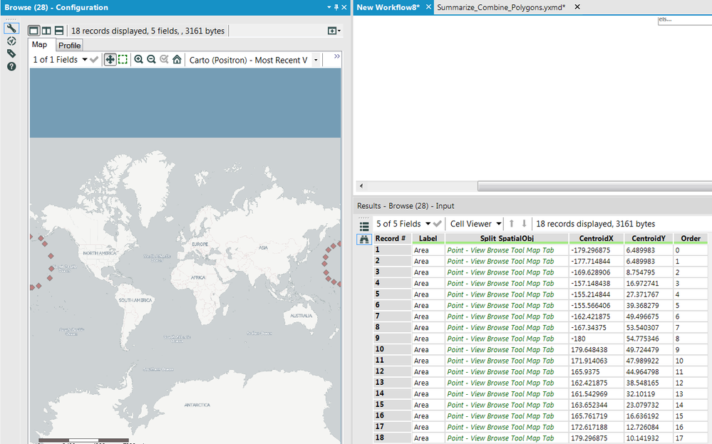Screen dimensions: 712x444
Task: Close the New Workflow8 tab
Action: pos(428,7)
